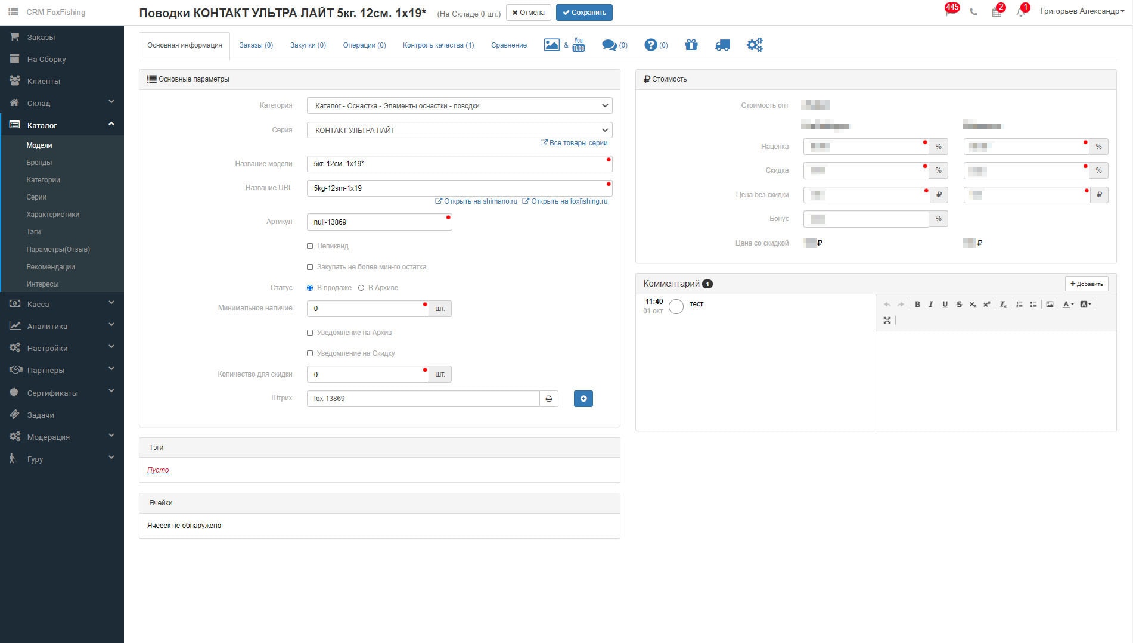Toggle the sidebar hamburger menu
Viewport: 1133px width, 643px height.
pos(13,12)
